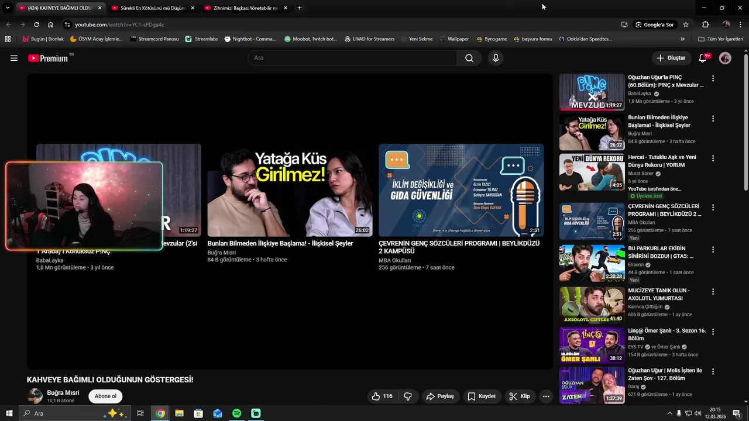Activate voice search microphone
The width and height of the screenshot is (749, 421).
[x=496, y=58]
